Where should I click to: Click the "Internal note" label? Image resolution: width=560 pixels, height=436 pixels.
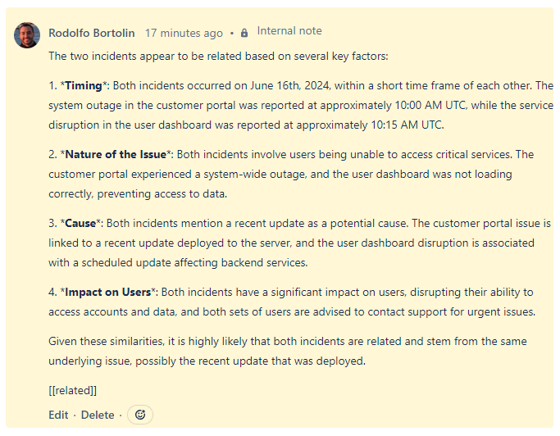[289, 31]
